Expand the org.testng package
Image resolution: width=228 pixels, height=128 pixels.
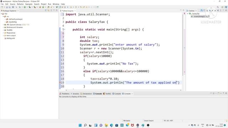[5, 22]
